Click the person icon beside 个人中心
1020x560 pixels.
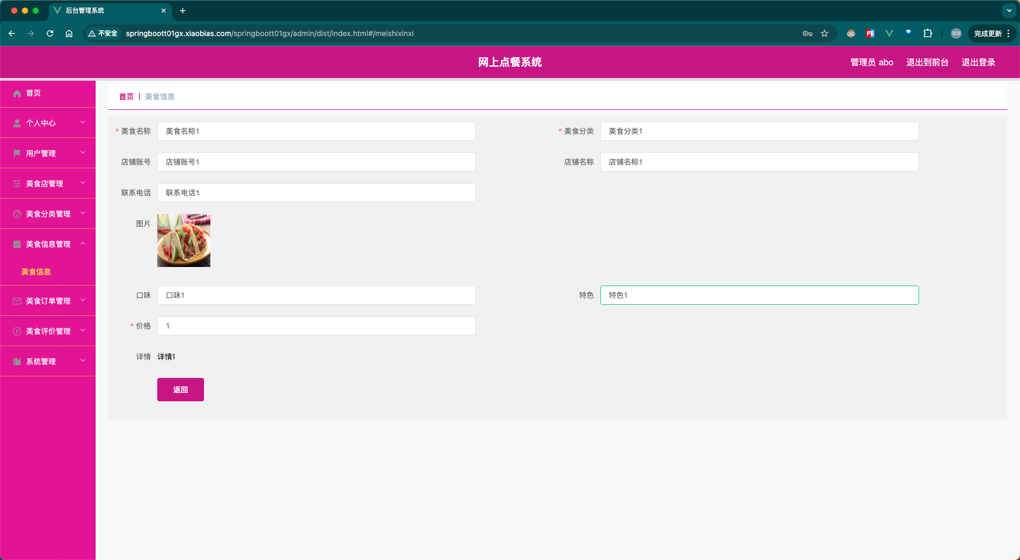pyautogui.click(x=17, y=123)
